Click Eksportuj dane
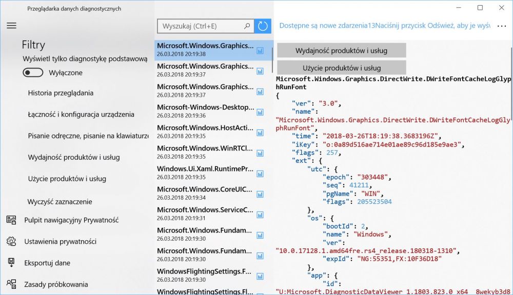This screenshot has width=513, height=295. [x=47, y=263]
